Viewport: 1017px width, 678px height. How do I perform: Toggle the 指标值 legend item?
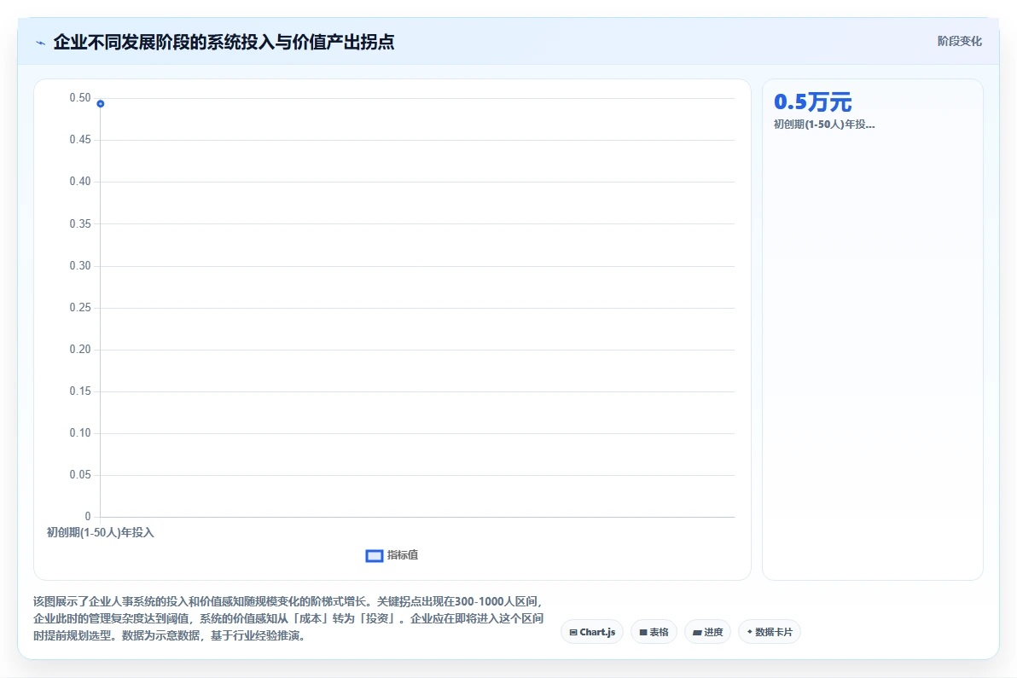pyautogui.click(x=392, y=555)
